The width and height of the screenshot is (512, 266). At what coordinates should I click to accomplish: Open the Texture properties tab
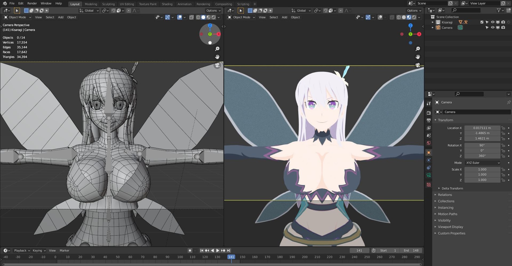(x=429, y=185)
